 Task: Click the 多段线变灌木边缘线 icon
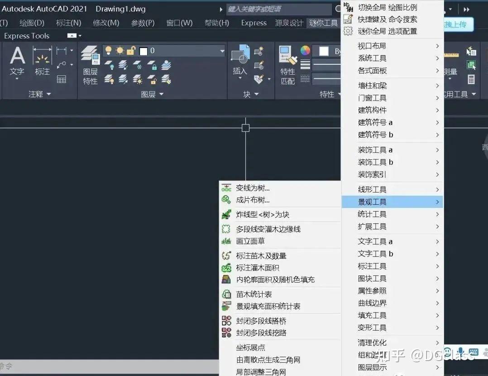click(x=226, y=229)
